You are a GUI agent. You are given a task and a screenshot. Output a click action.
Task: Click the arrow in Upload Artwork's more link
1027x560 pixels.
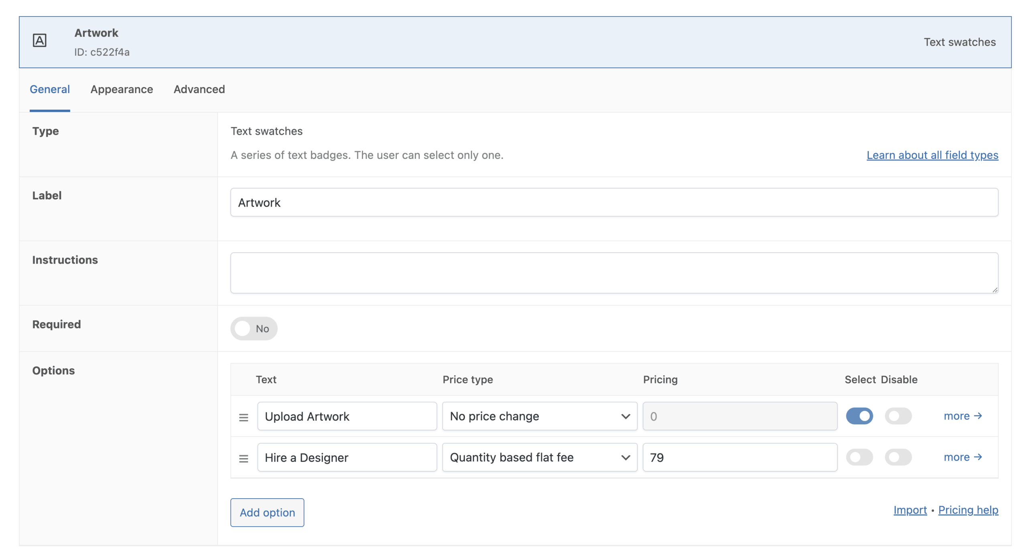tap(978, 416)
